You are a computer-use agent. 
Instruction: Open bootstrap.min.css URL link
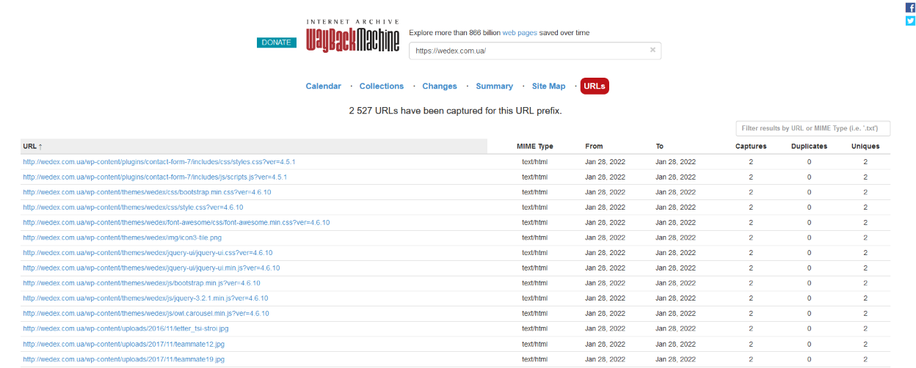tap(147, 192)
